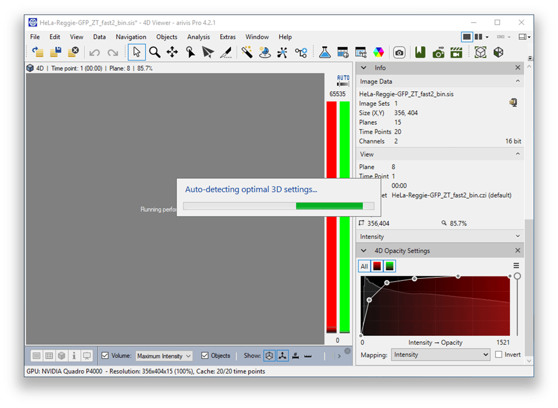Viewport: 558px width, 408px height.
Task: Click the AUTO intensity button
Action: 342,79
